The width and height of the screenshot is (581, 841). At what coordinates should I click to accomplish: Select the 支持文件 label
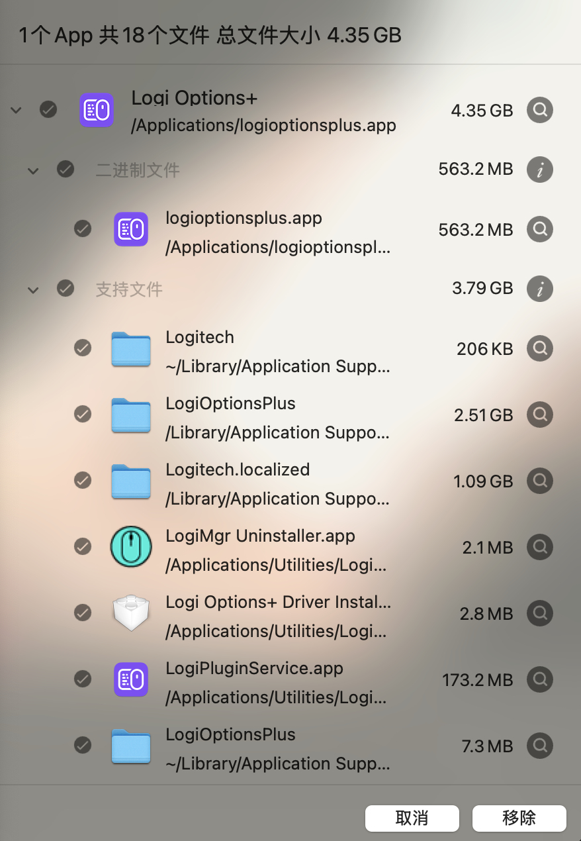tap(129, 289)
